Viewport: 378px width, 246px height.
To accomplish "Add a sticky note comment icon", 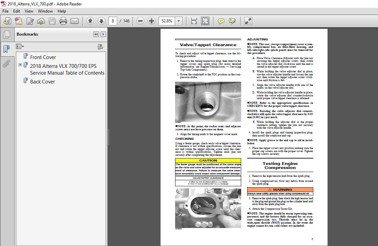I will coord(221,21).
